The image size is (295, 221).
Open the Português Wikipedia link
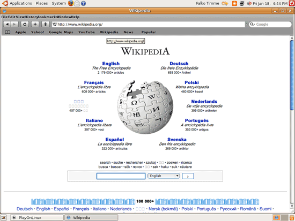tap(197, 120)
